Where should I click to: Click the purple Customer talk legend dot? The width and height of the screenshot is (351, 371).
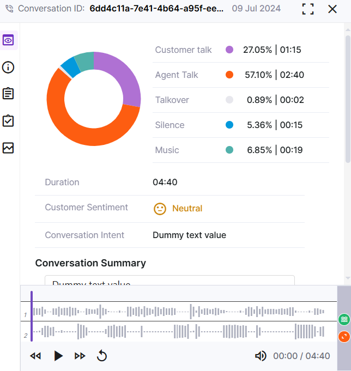click(x=229, y=50)
